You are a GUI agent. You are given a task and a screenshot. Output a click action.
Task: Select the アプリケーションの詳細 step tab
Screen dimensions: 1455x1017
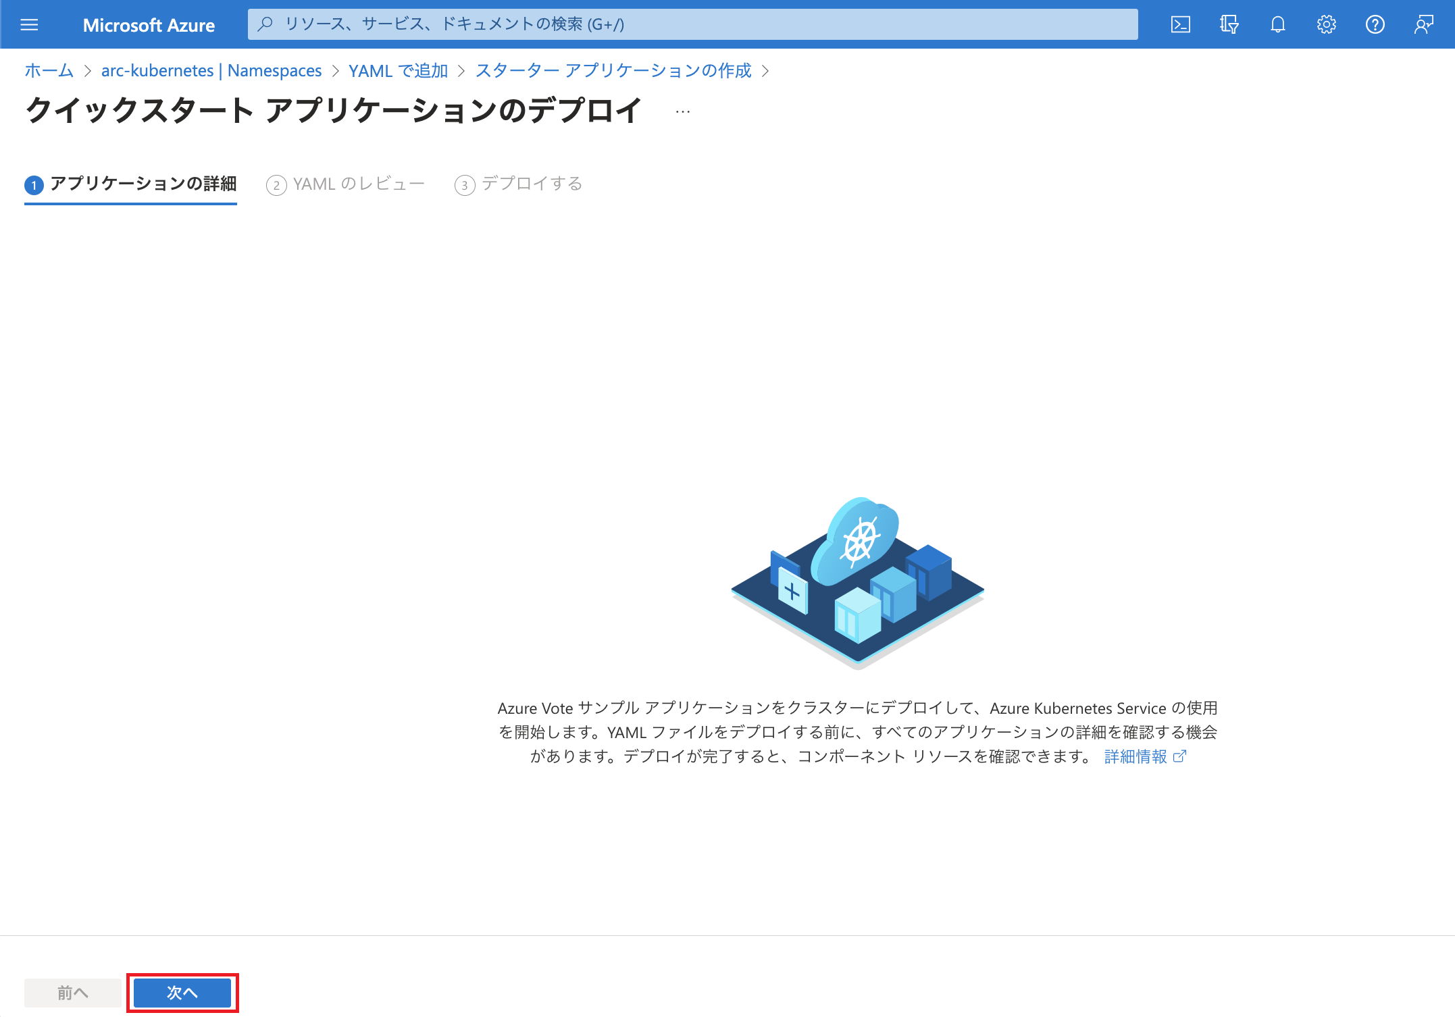(x=130, y=184)
